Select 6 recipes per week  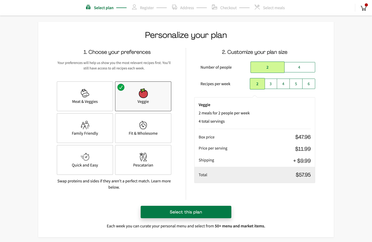(309, 84)
